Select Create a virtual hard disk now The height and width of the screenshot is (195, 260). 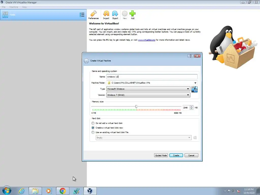tap(93, 128)
